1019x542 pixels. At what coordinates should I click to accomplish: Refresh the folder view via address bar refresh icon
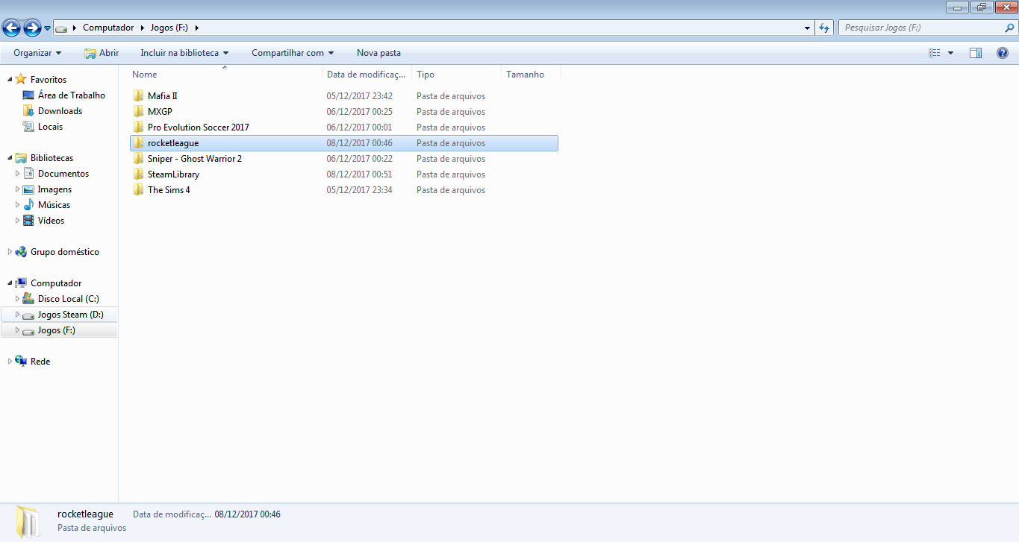[824, 28]
